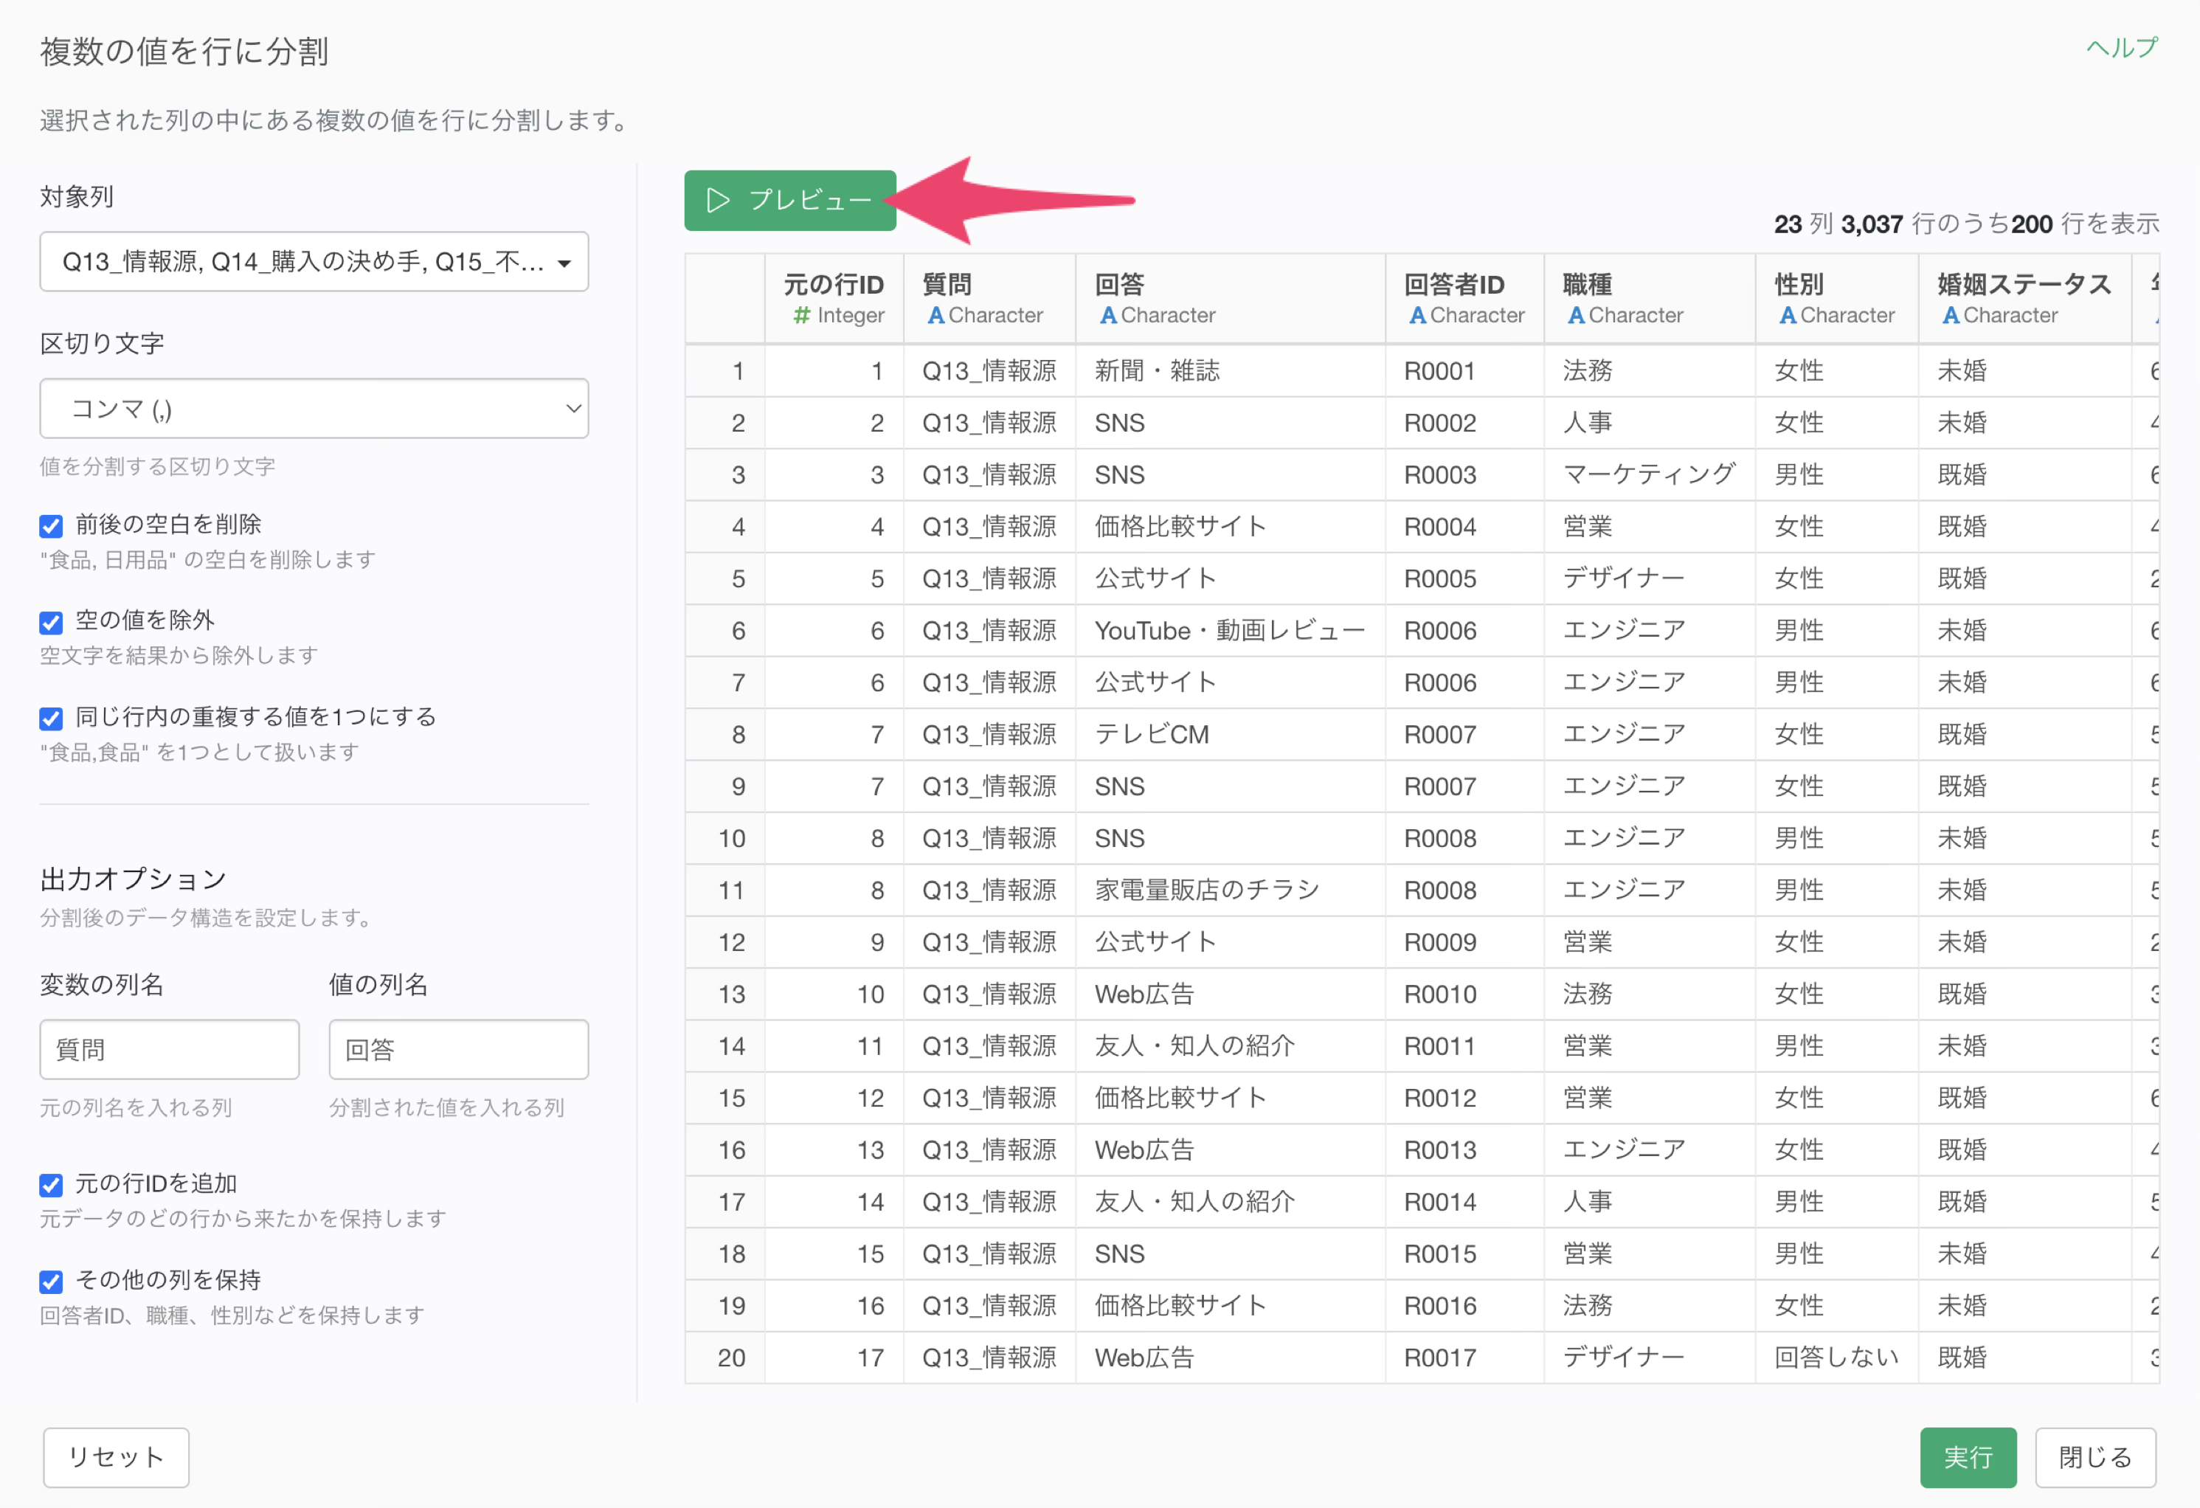The width and height of the screenshot is (2200, 1508).
Task: Select cell テレビCM
Action: point(1230,735)
